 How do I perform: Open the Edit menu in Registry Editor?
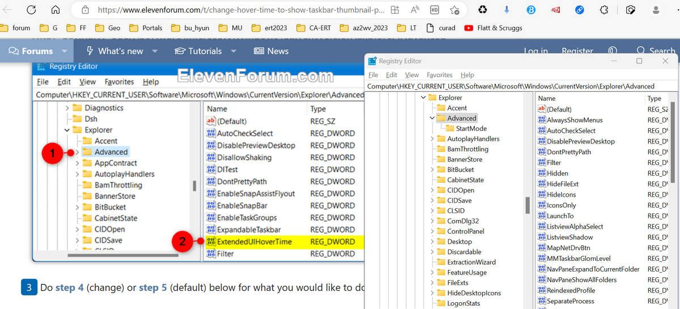pos(392,75)
